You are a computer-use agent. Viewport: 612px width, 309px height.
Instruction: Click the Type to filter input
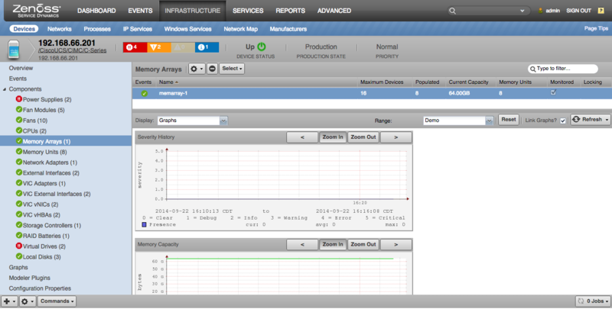563,69
